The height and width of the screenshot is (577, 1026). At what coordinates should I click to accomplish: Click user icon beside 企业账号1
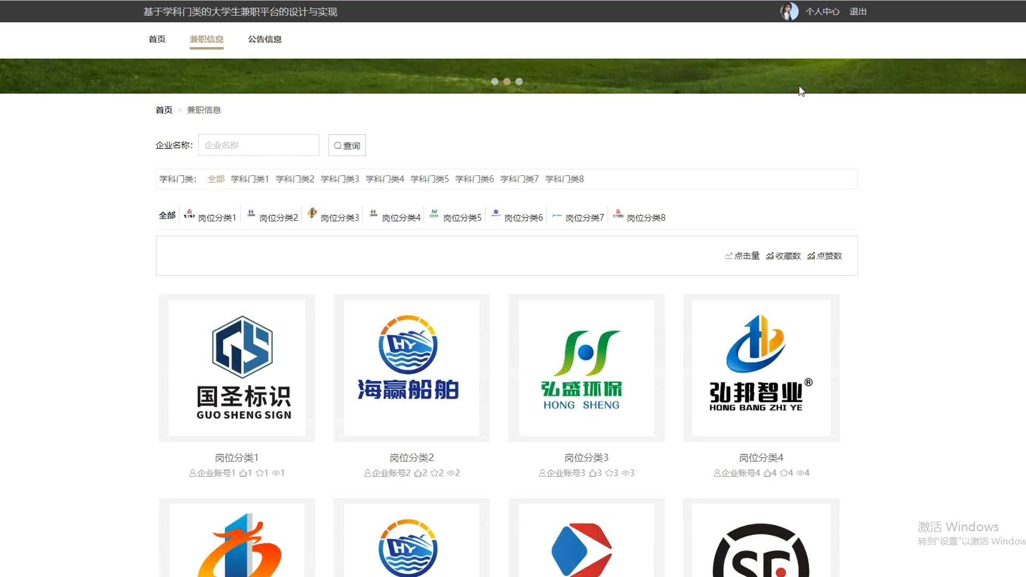(x=192, y=473)
